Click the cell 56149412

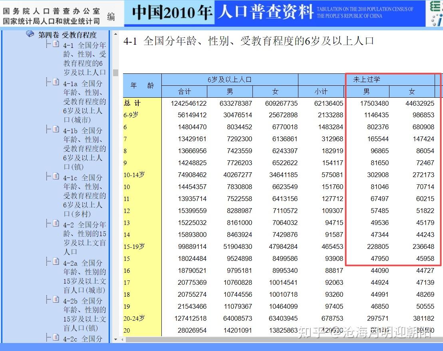click(x=192, y=115)
